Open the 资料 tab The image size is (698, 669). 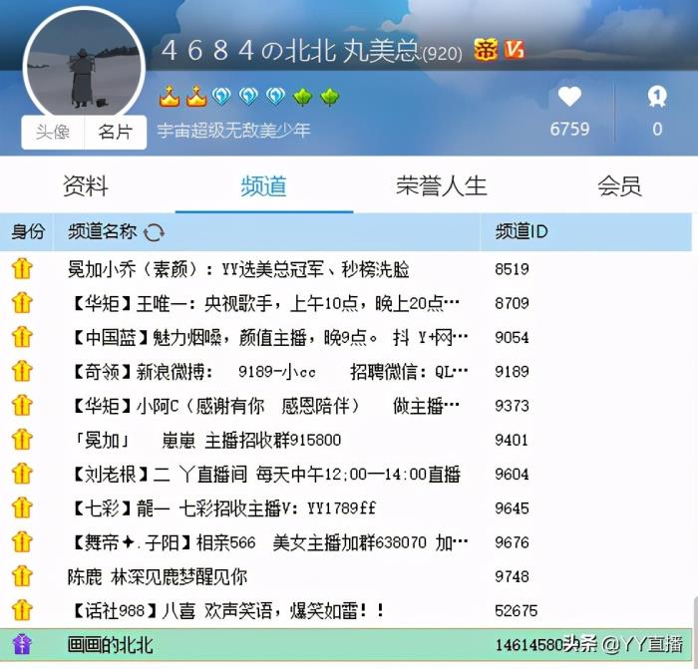[x=86, y=186]
